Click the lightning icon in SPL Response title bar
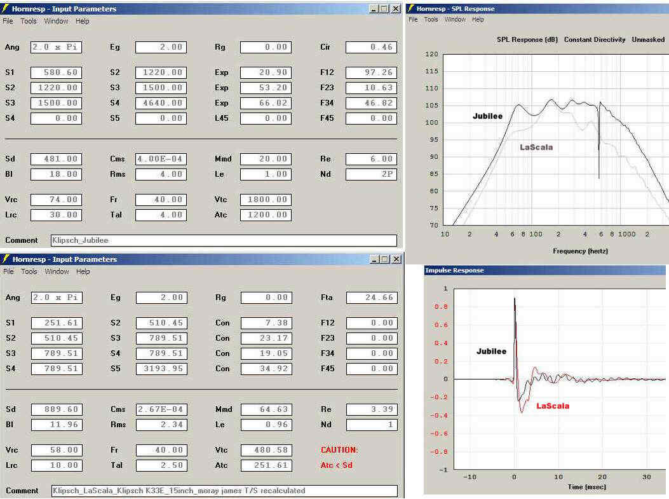This screenshot has width=669, height=499. point(411,8)
